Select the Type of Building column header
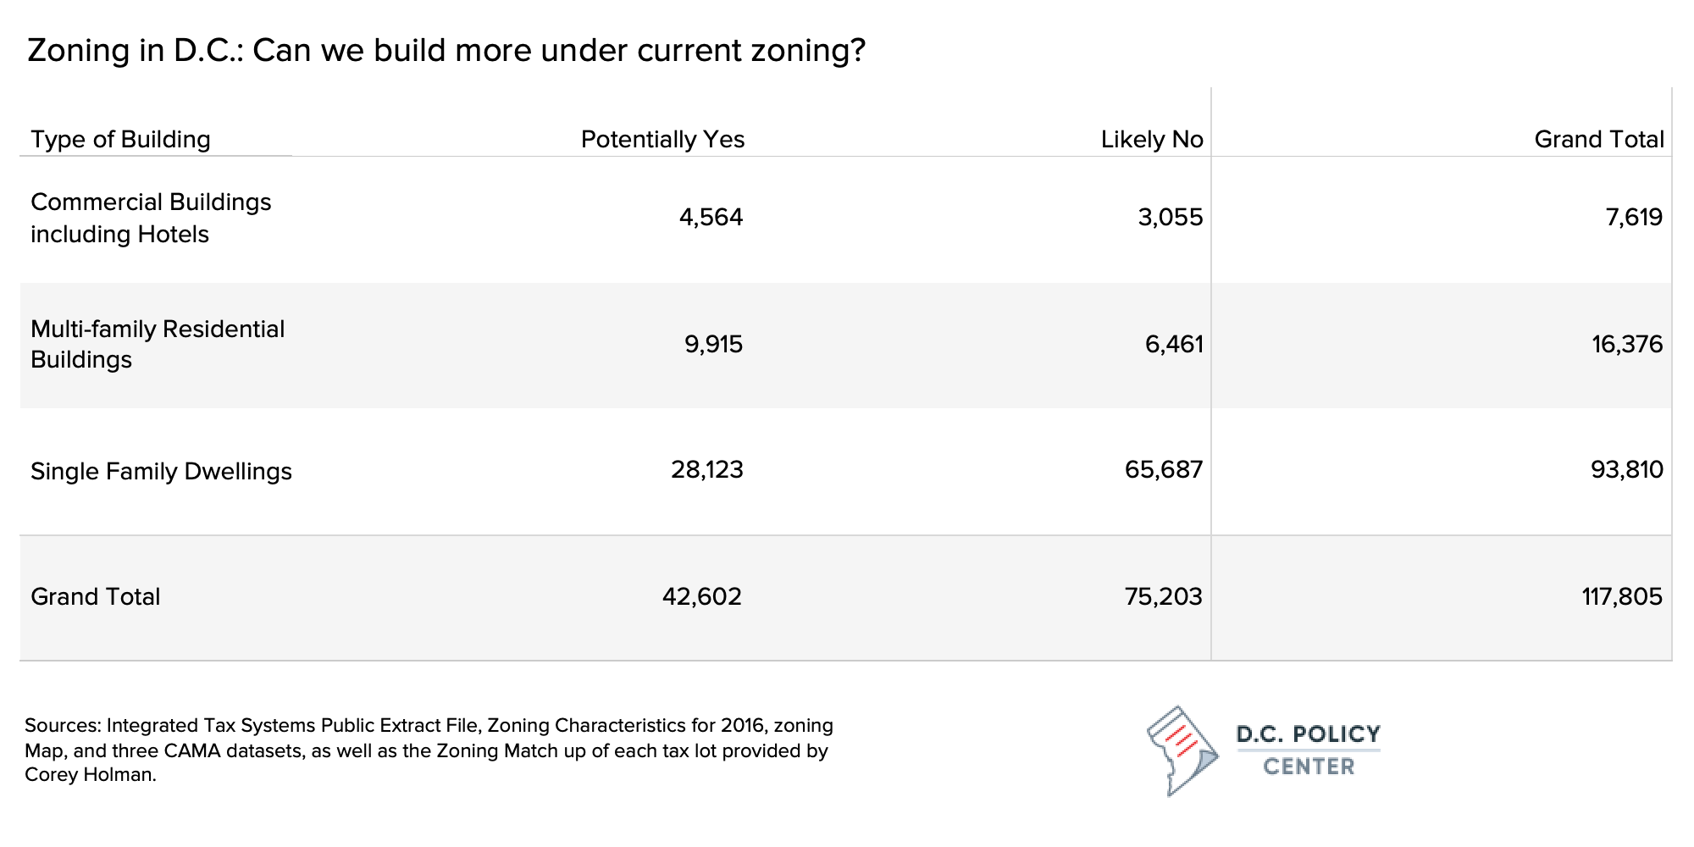The height and width of the screenshot is (847, 1694). coord(120,139)
